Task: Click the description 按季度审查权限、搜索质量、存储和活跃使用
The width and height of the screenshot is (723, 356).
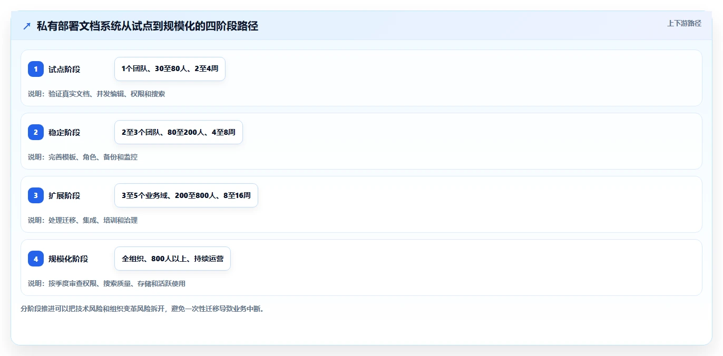Action: tap(116, 283)
